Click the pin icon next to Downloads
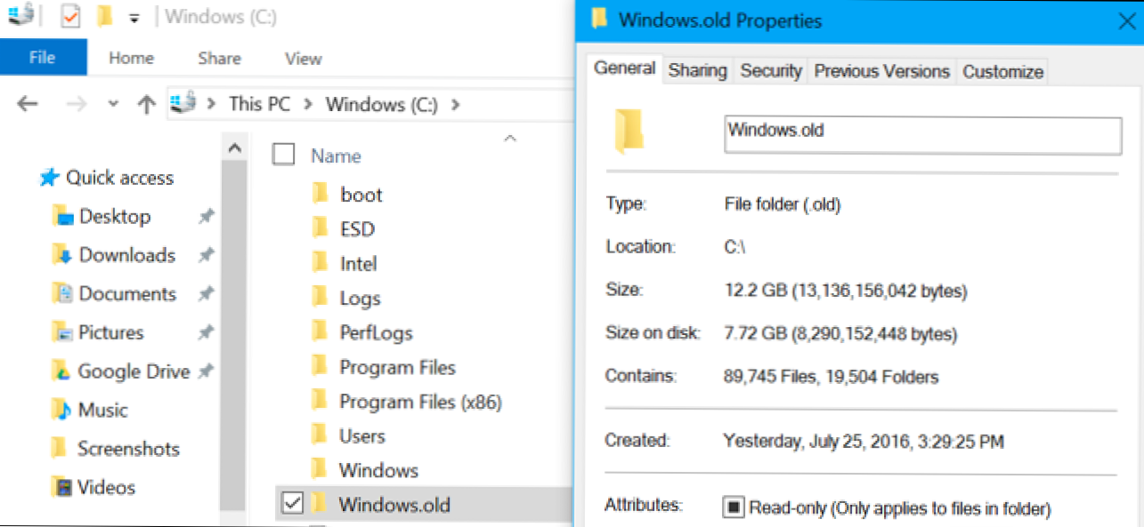 [x=206, y=255]
